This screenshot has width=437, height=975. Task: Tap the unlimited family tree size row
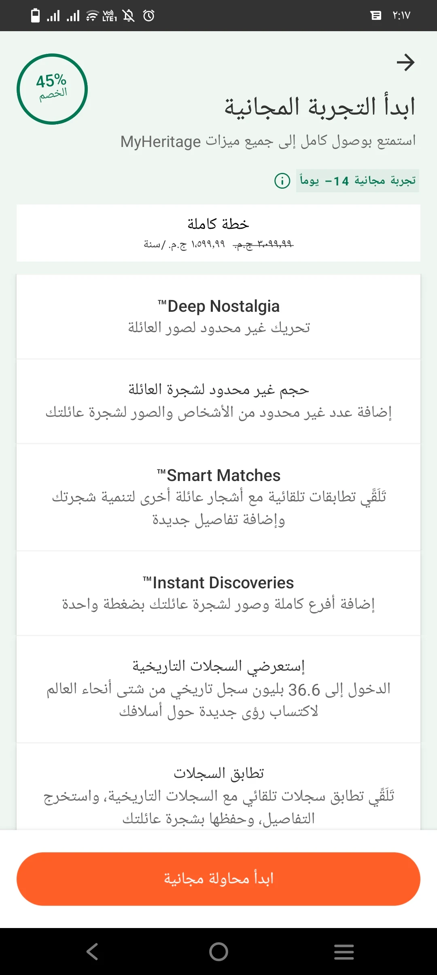pos(218,401)
